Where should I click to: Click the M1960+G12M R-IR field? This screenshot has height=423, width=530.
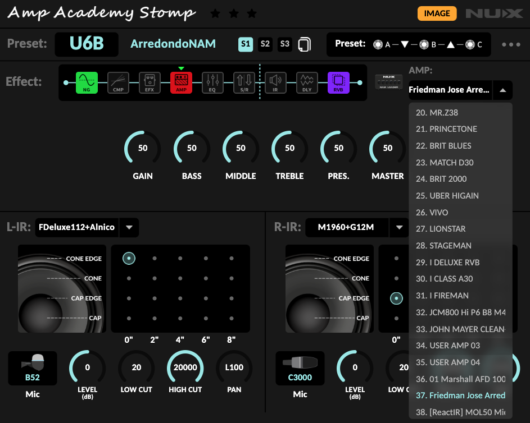pos(346,227)
